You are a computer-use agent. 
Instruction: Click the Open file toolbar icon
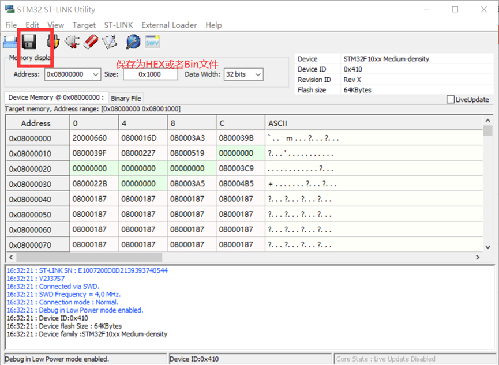[x=10, y=42]
